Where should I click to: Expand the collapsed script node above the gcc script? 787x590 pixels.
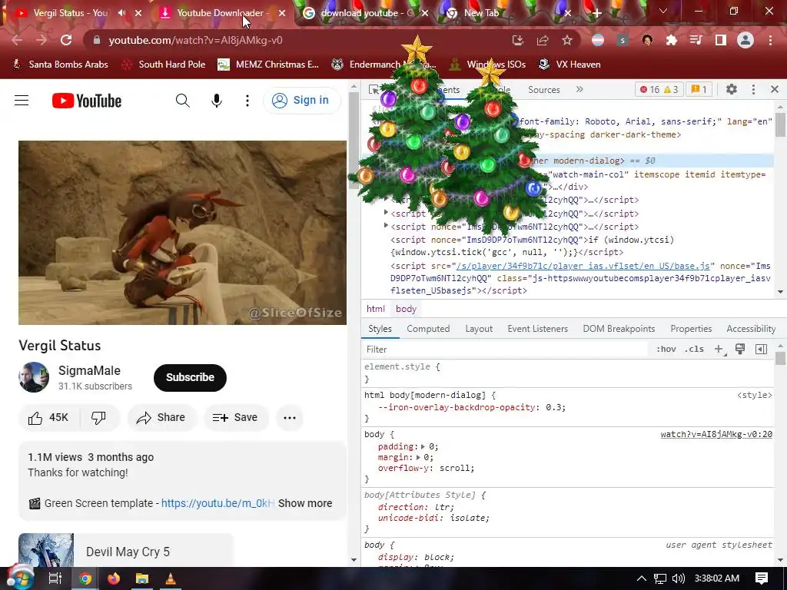[386, 226]
